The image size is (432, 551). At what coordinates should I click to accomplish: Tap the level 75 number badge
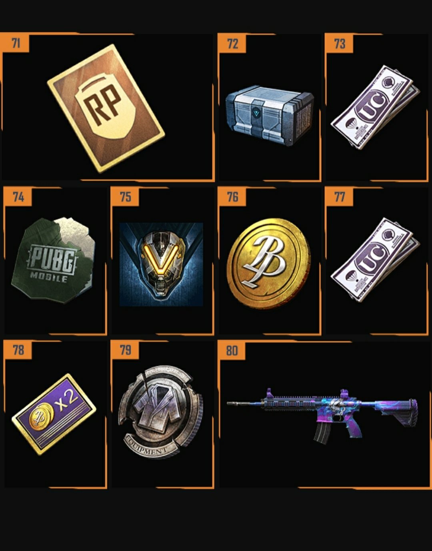coord(125,196)
